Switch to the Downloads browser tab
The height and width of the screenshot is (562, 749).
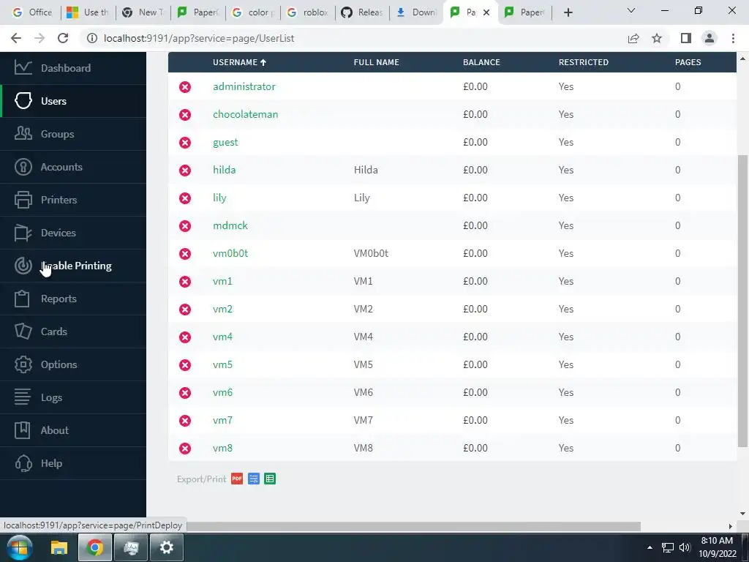417,12
